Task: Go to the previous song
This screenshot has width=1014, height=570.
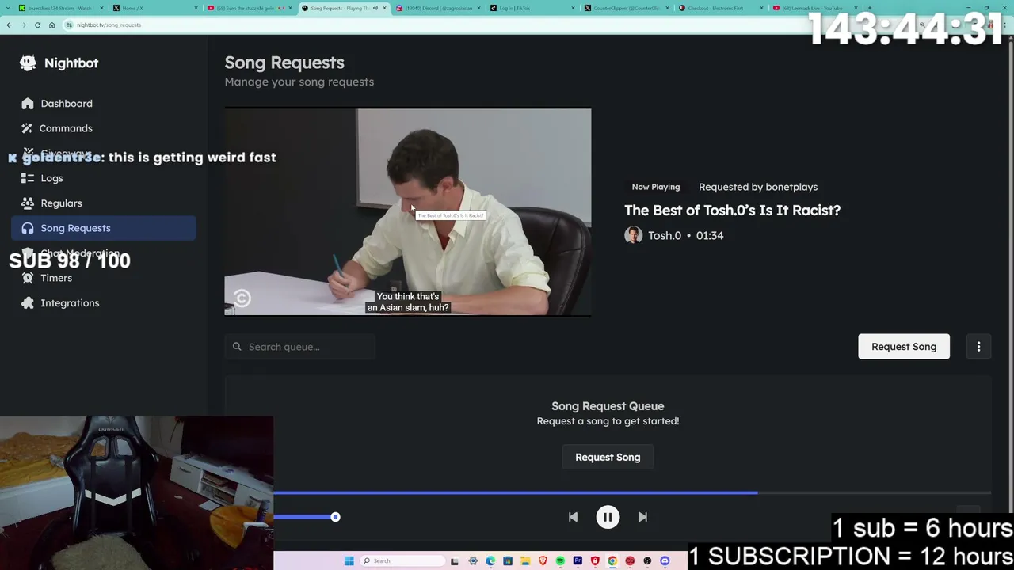Action: click(573, 517)
